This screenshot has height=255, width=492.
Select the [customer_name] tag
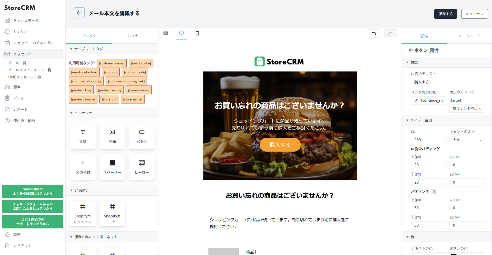pos(112,63)
